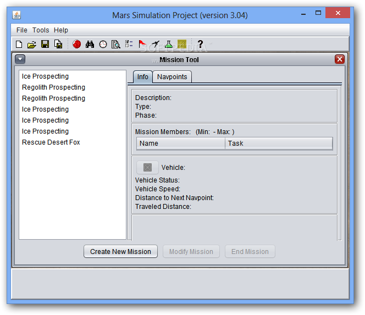Open the drafting compass tool icon
Image resolution: width=365 pixels, height=315 pixels.
(156, 44)
